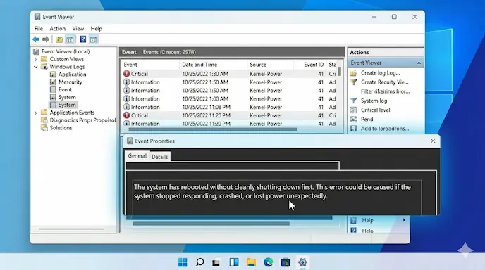The height and width of the screenshot is (270, 485).
Task: Click Create log Log... action
Action: (x=380, y=73)
